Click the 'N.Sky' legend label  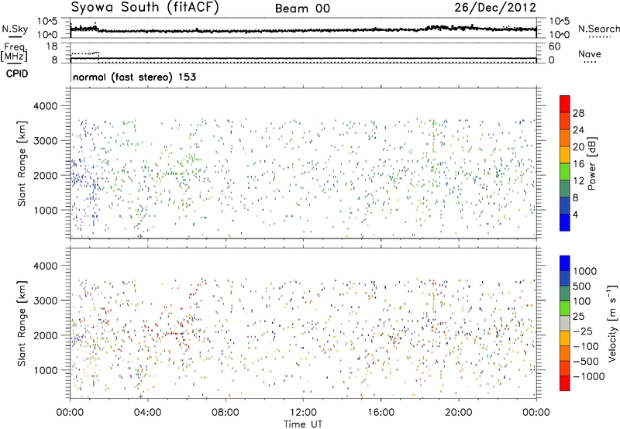tap(15, 29)
